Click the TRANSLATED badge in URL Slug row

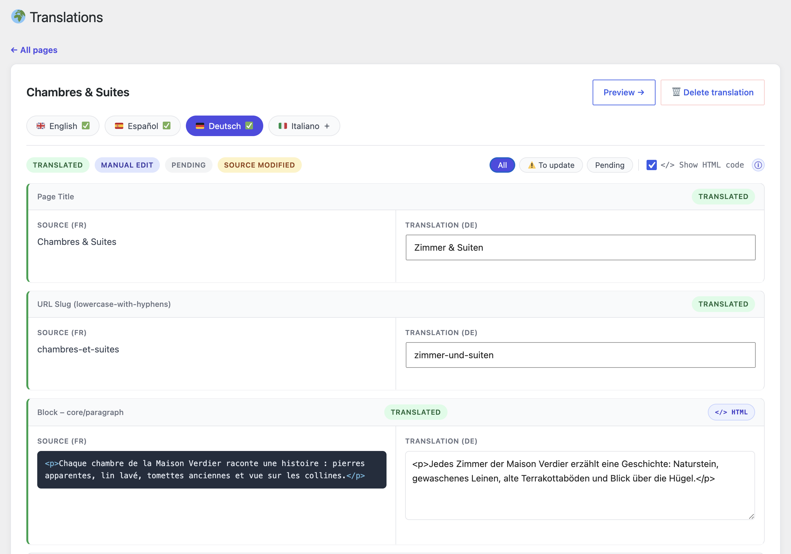click(723, 304)
